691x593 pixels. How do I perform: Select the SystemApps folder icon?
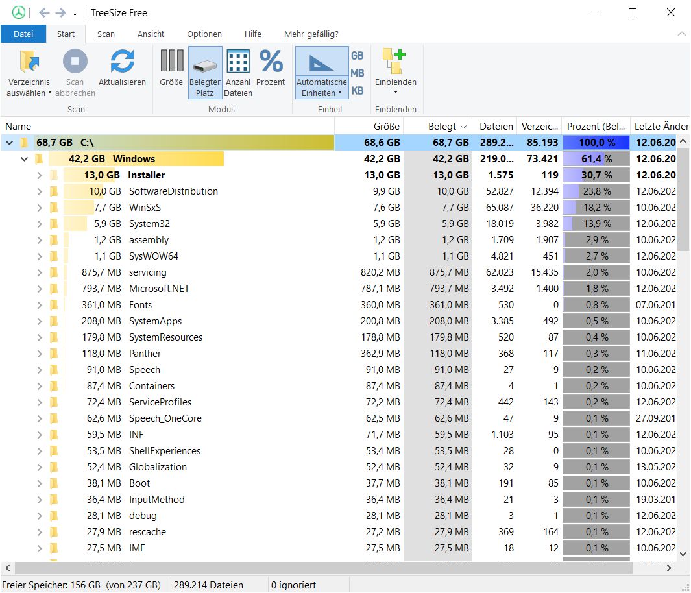[x=54, y=321]
